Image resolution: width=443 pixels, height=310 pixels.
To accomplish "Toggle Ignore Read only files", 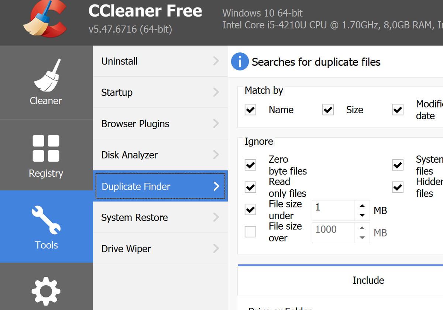I will point(250,187).
